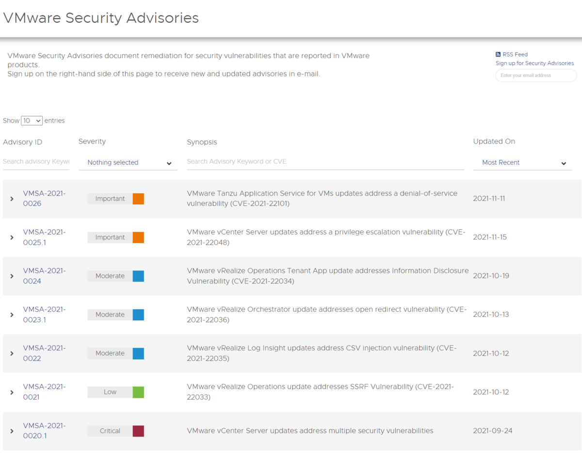582x453 pixels.
Task: Focus the email address input field
Action: [x=536, y=76]
